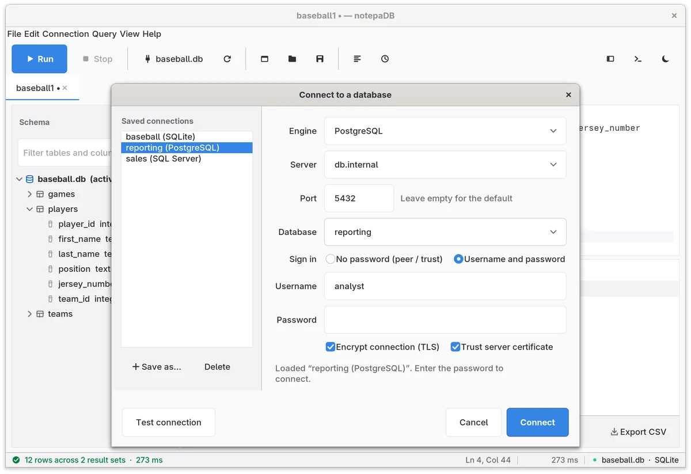Click the Username field
691x474 pixels.
coord(445,286)
